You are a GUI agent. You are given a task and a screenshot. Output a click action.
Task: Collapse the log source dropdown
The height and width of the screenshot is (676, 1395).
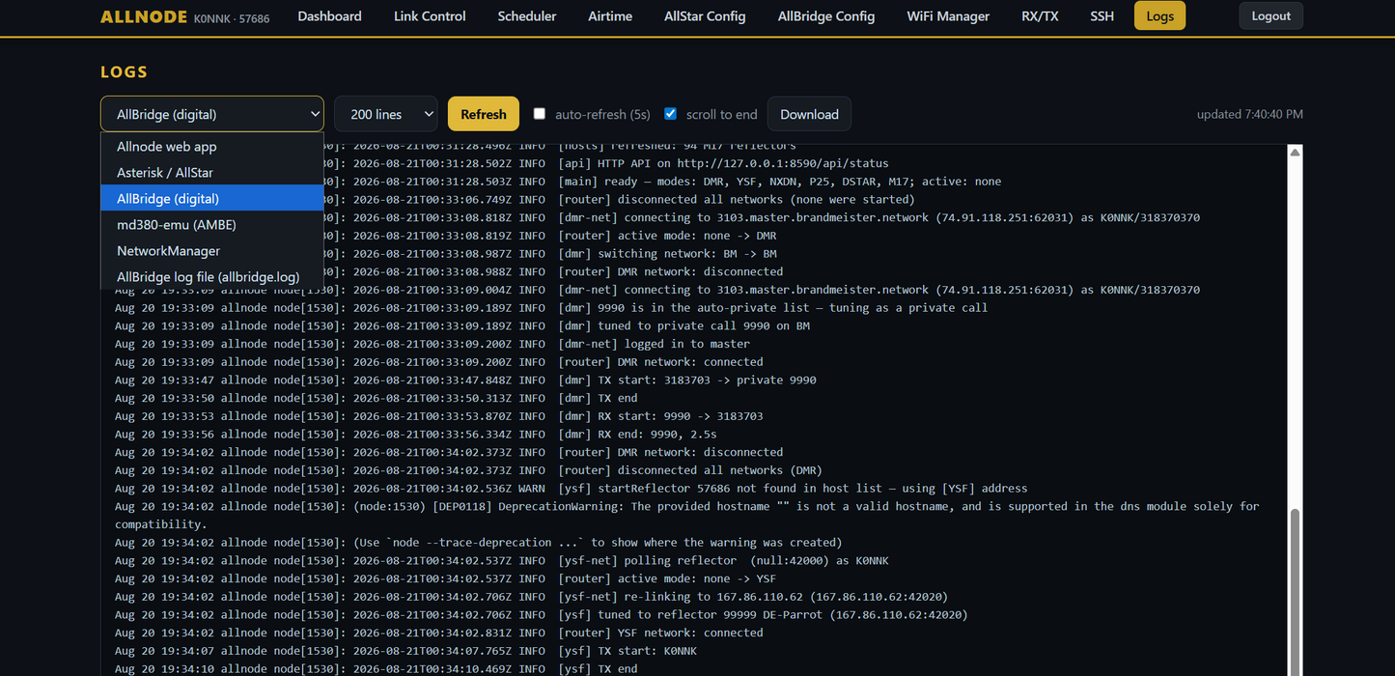click(x=211, y=114)
